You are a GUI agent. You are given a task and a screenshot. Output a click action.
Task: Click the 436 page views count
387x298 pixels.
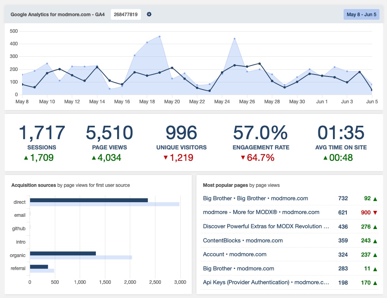[x=343, y=227]
